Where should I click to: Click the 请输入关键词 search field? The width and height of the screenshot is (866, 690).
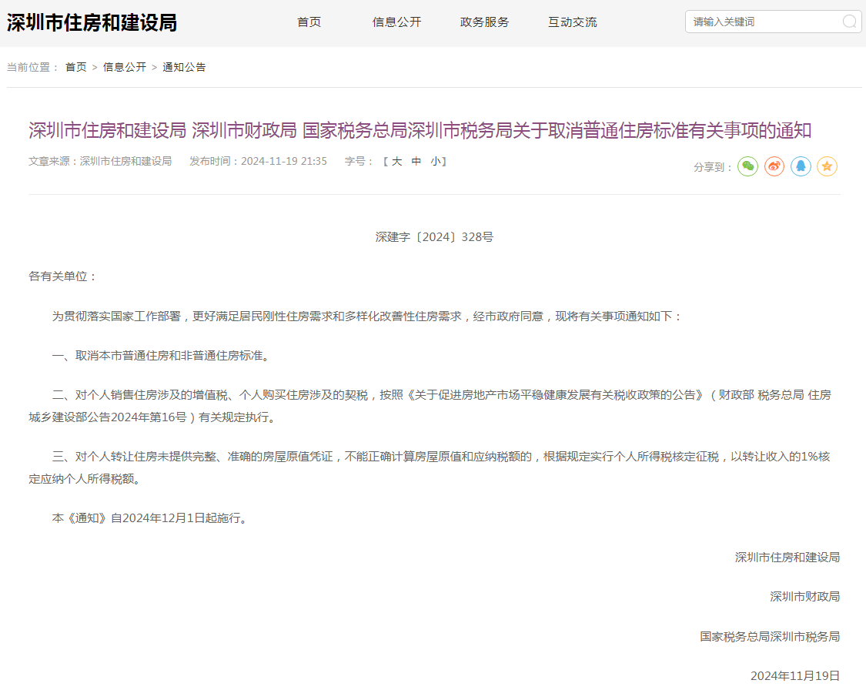coord(762,22)
